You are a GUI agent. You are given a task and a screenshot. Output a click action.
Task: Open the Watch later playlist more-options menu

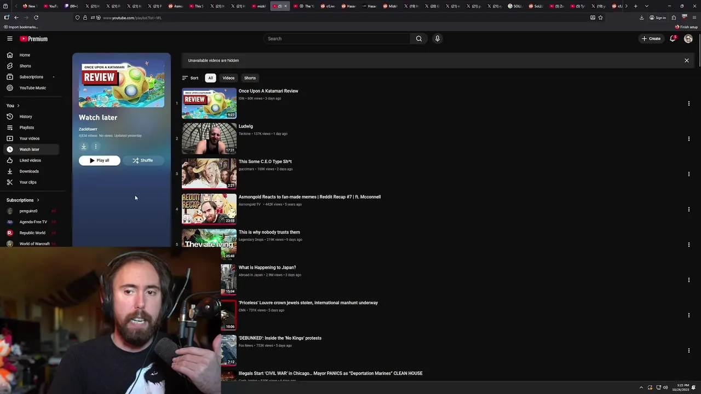point(95,146)
